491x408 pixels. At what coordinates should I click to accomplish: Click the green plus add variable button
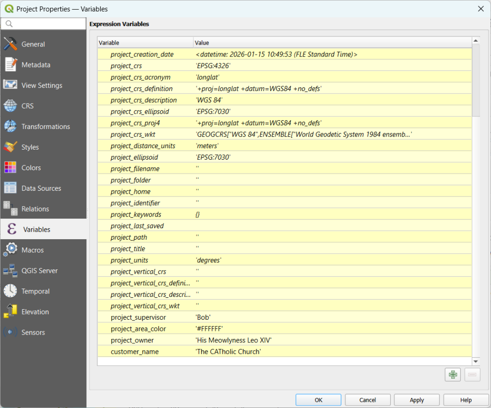(x=452, y=374)
